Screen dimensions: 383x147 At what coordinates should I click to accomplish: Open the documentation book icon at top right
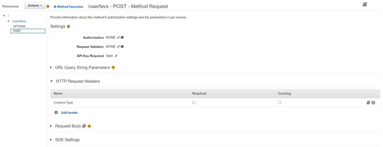coord(365,4)
